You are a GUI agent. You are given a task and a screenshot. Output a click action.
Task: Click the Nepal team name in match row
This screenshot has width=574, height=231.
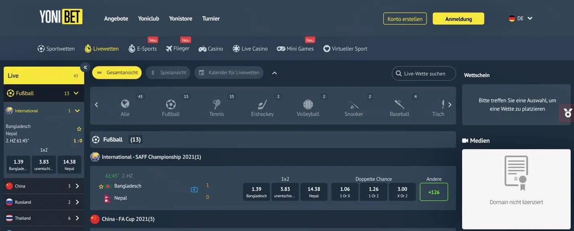pos(121,198)
